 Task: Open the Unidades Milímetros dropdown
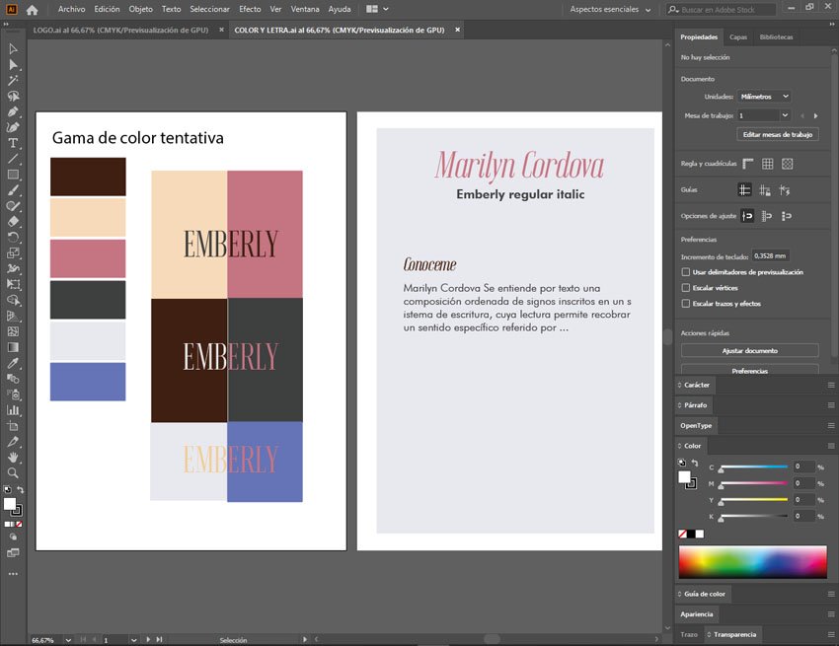(x=764, y=97)
